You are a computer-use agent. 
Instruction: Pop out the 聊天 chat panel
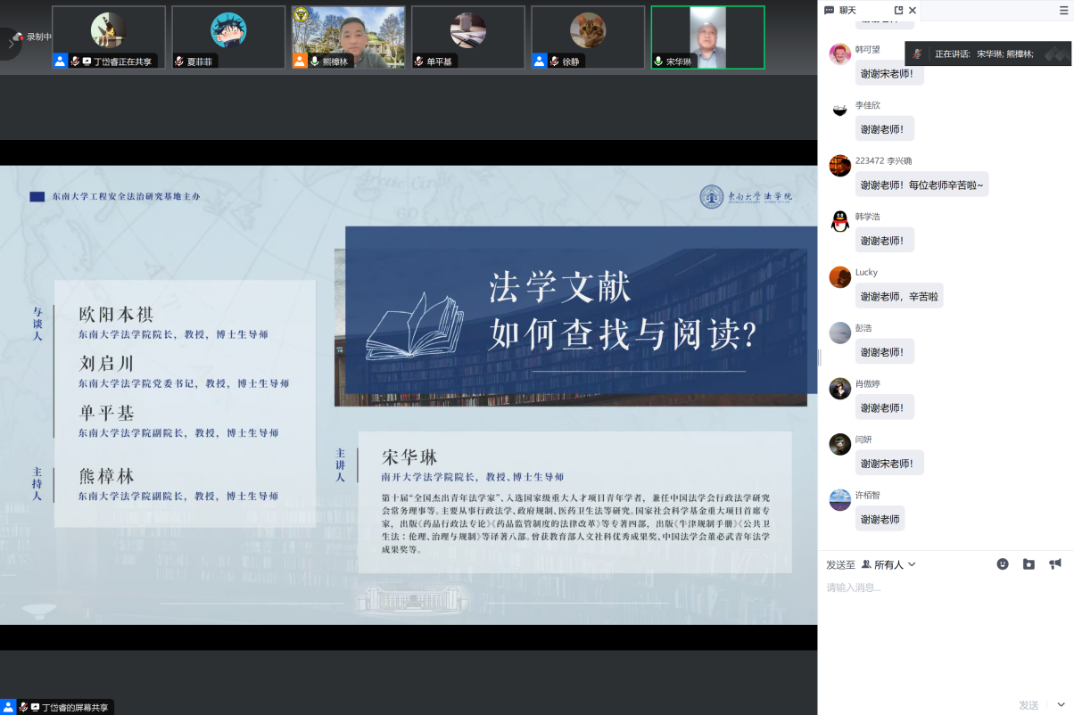(x=898, y=11)
